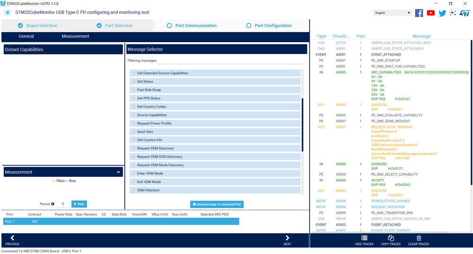
Task: Copy traces with the Copy Traces icon
Action: point(391,238)
